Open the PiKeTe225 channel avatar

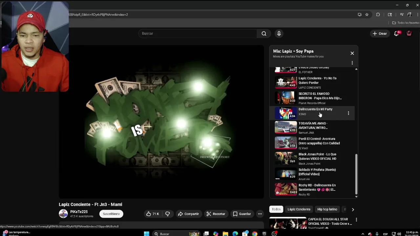[x=63, y=214]
